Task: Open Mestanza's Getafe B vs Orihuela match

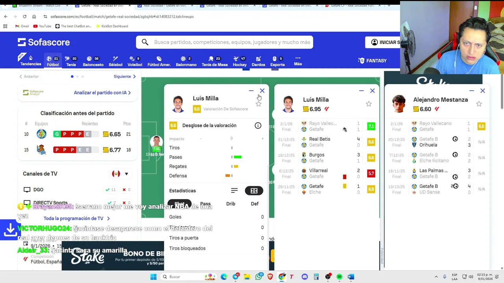Action: [x=437, y=142]
